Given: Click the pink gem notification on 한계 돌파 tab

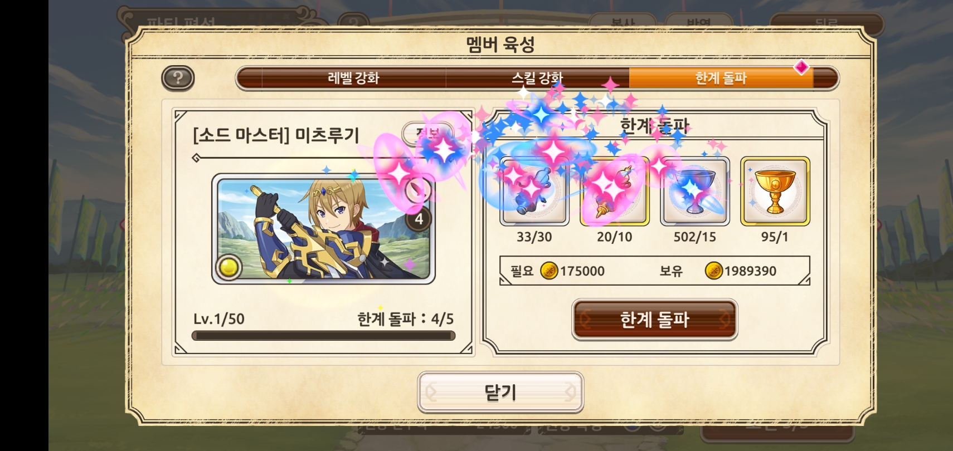Looking at the screenshot, I should click(x=801, y=67).
